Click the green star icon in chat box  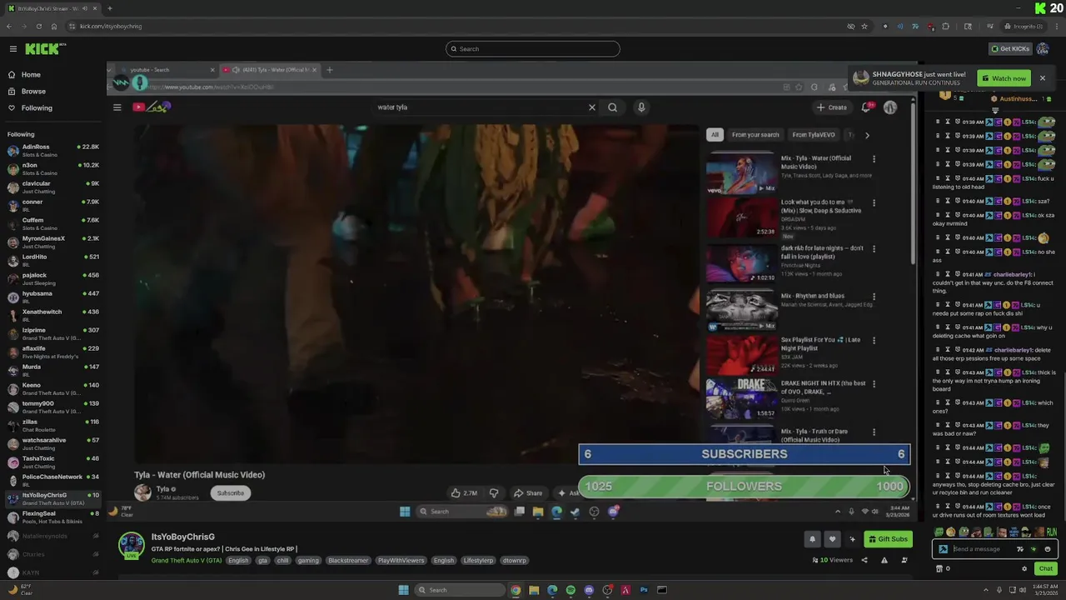pyautogui.click(x=1034, y=549)
